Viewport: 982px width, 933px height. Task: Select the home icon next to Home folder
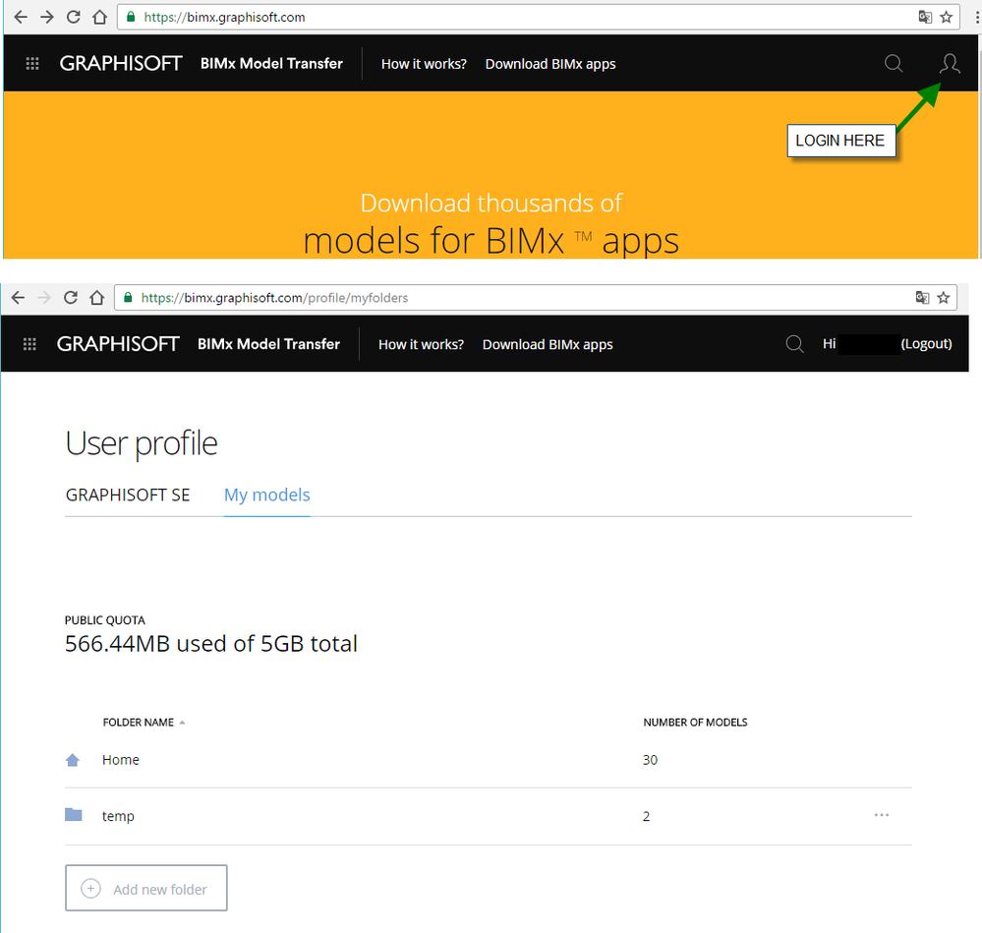click(x=73, y=759)
